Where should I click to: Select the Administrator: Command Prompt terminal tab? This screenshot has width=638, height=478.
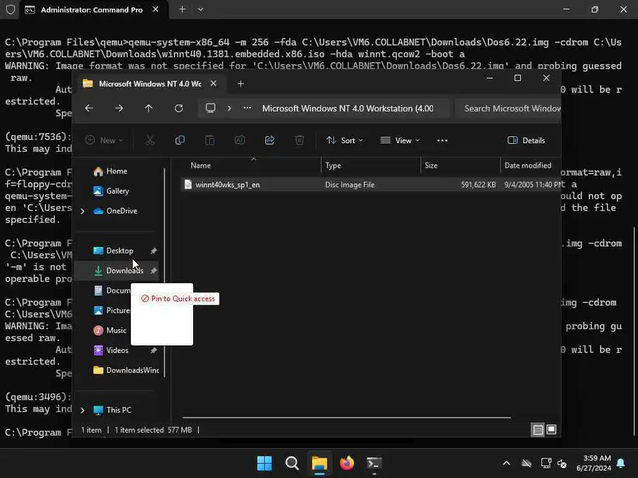click(x=92, y=10)
